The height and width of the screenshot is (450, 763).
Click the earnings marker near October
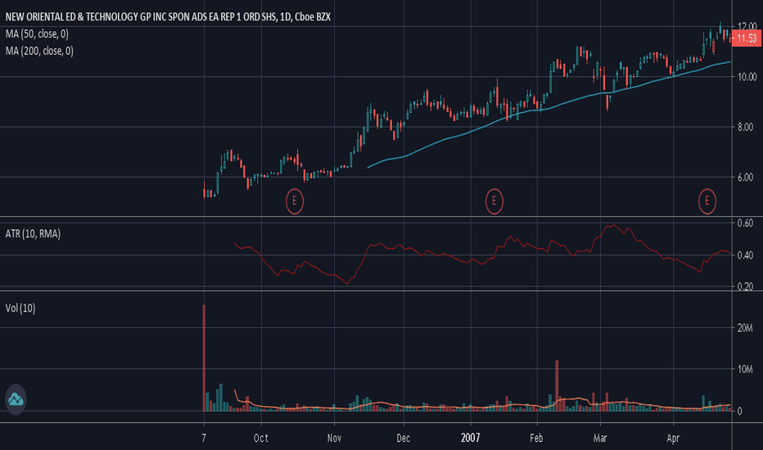pyautogui.click(x=295, y=201)
